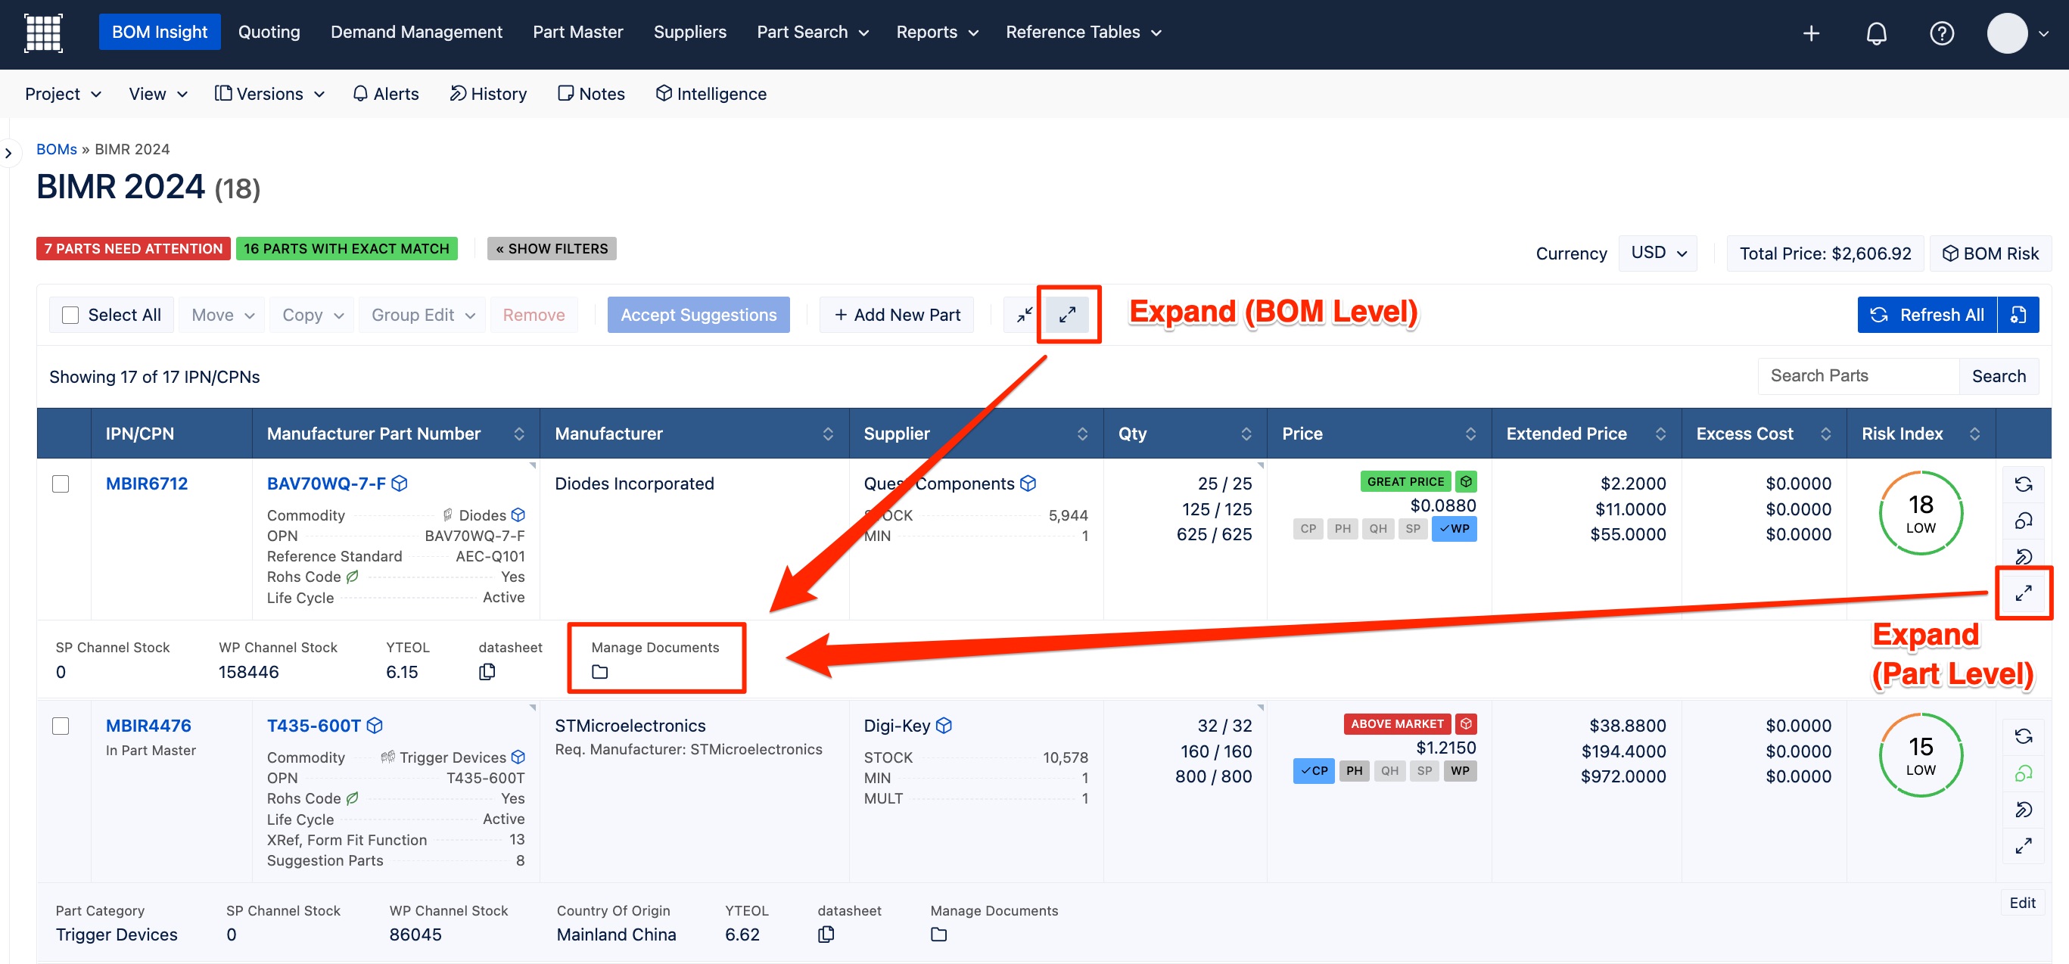Screen dimensions: 2069x964
Task: Open intelligence cube next to T435-600T
Action: pos(375,726)
